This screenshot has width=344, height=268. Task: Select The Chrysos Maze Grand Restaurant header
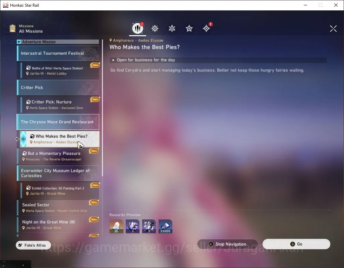point(58,122)
